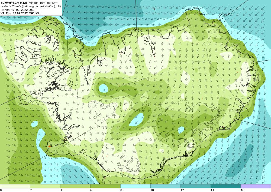Click legend scale label '8'
The width and height of the screenshot is (271, 192).
point(121,190)
